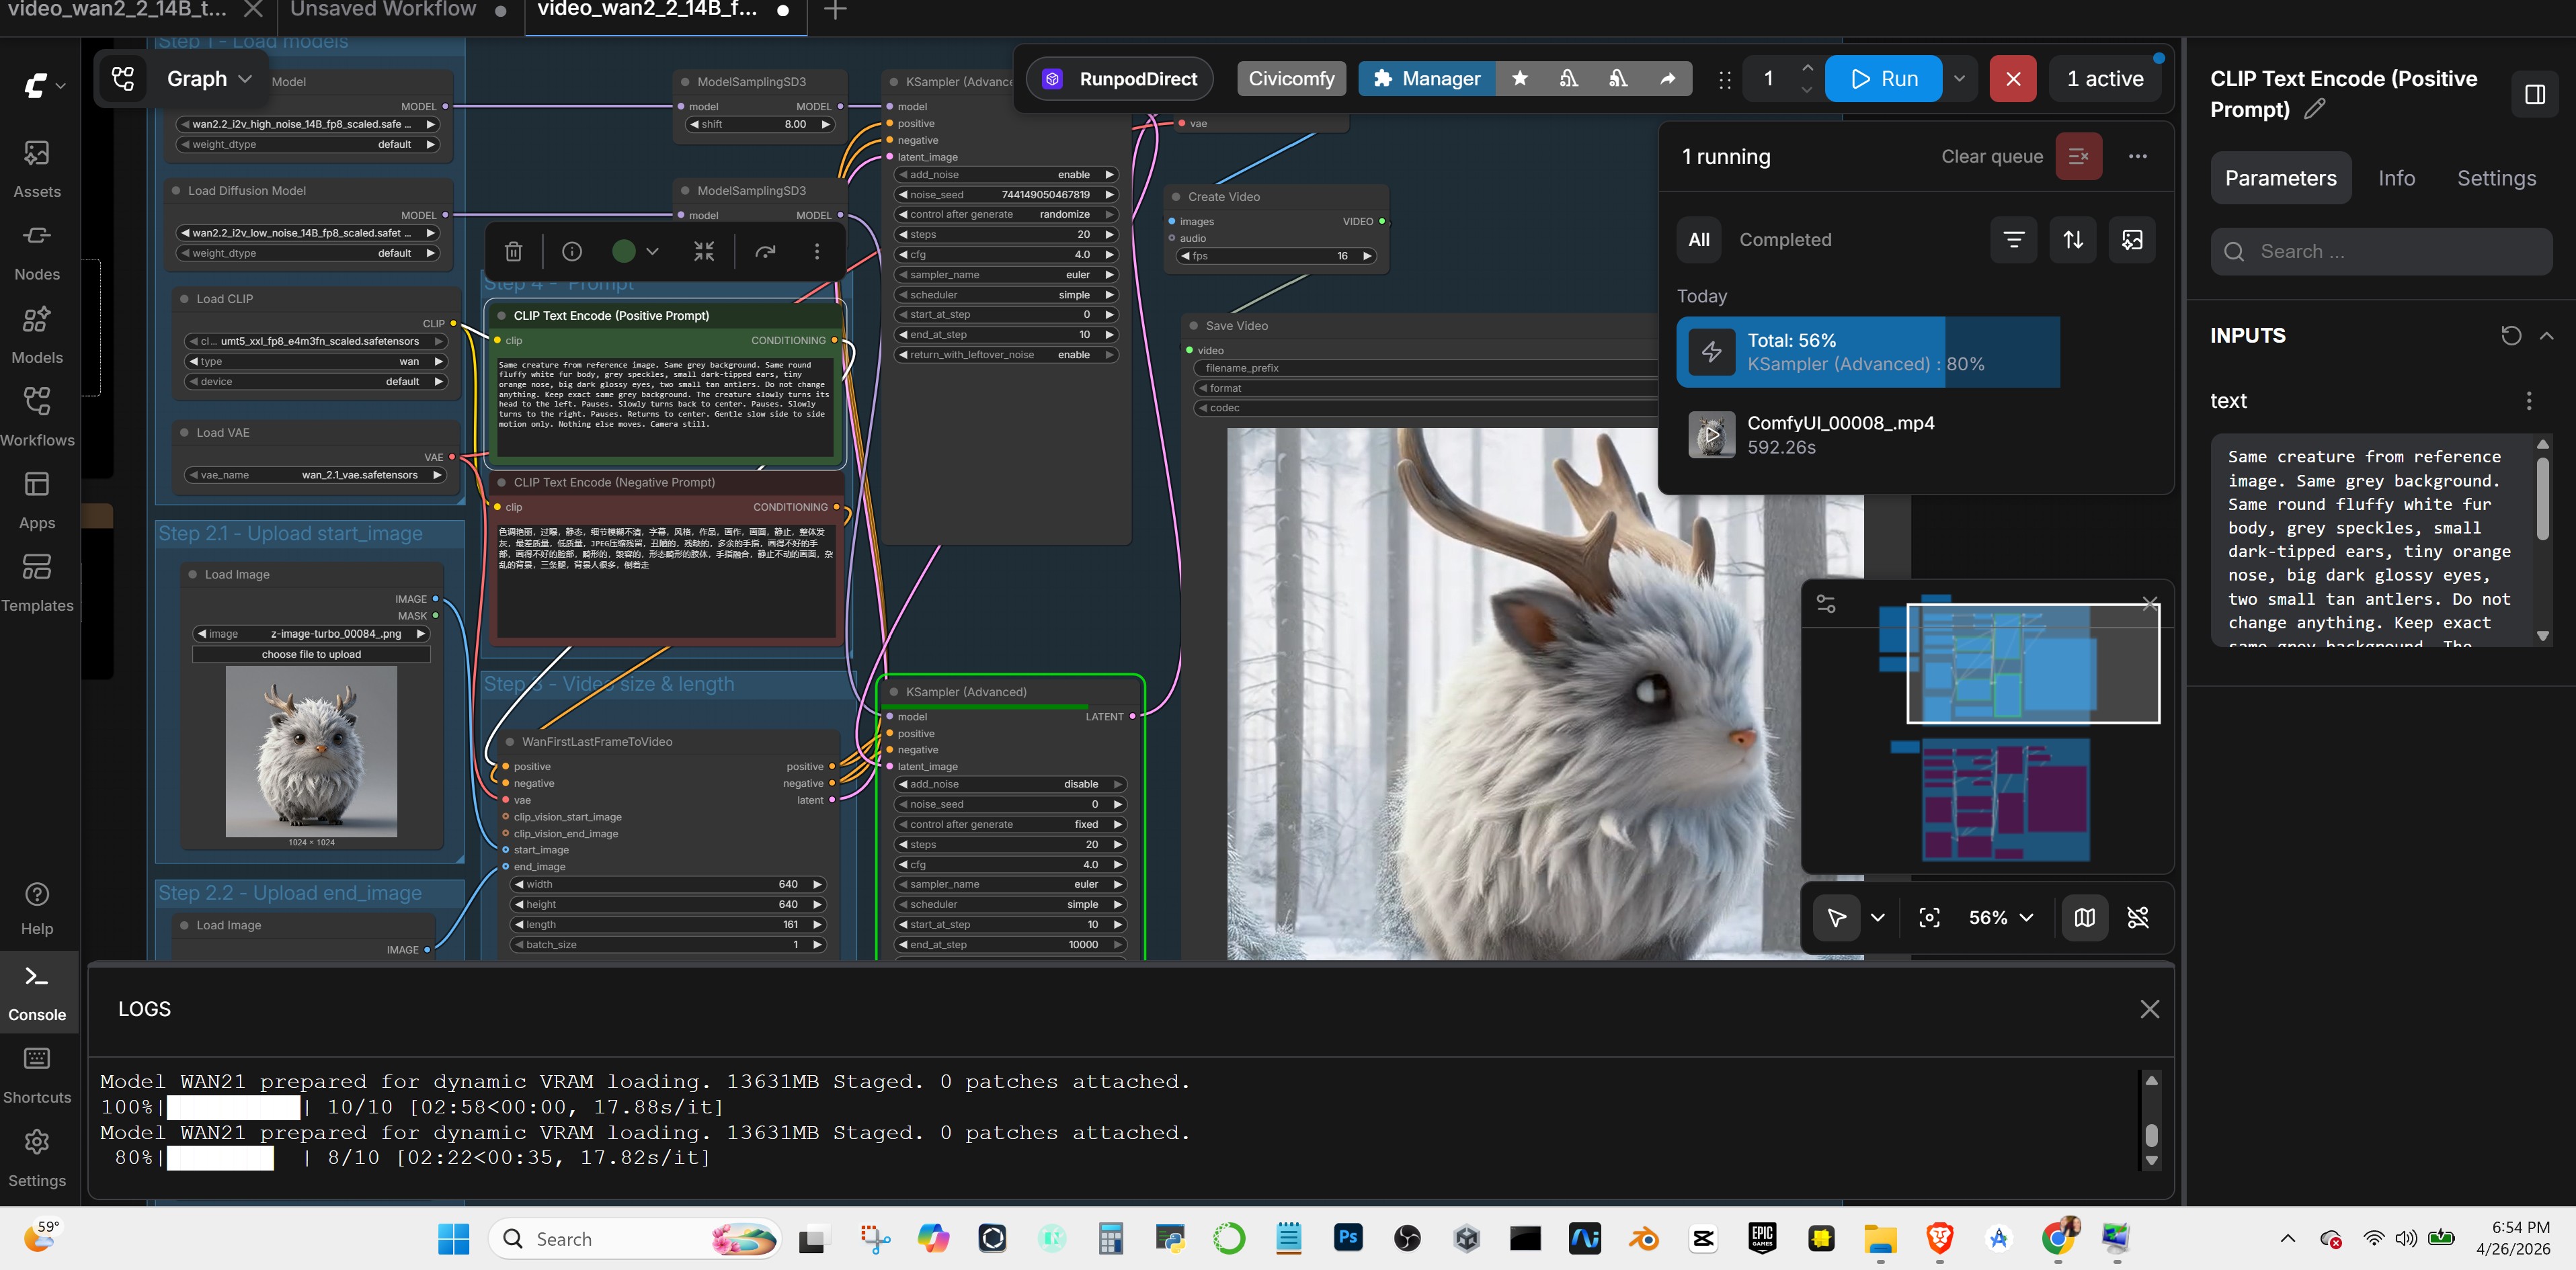Viewport: 2576px width, 1270px height.
Task: Click the Total: 56% job progress bar
Action: tap(1868, 351)
